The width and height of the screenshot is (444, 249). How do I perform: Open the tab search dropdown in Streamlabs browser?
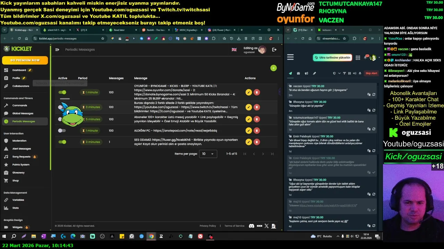tap(288, 30)
